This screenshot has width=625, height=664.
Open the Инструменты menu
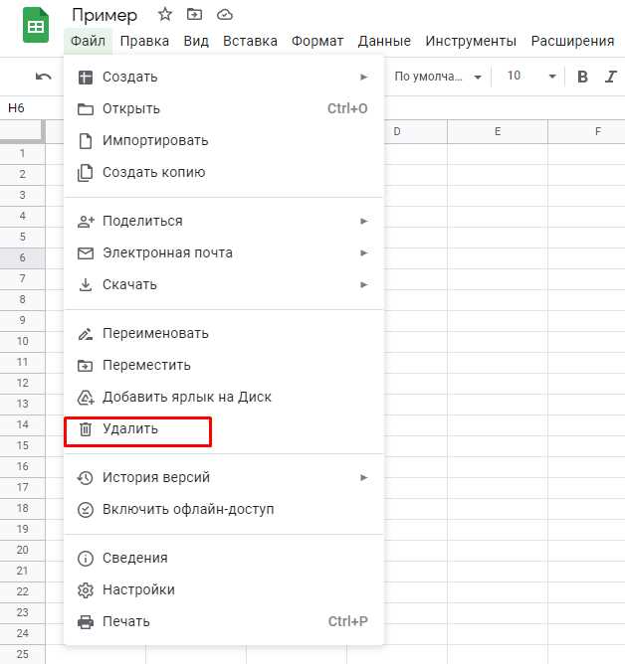471,41
